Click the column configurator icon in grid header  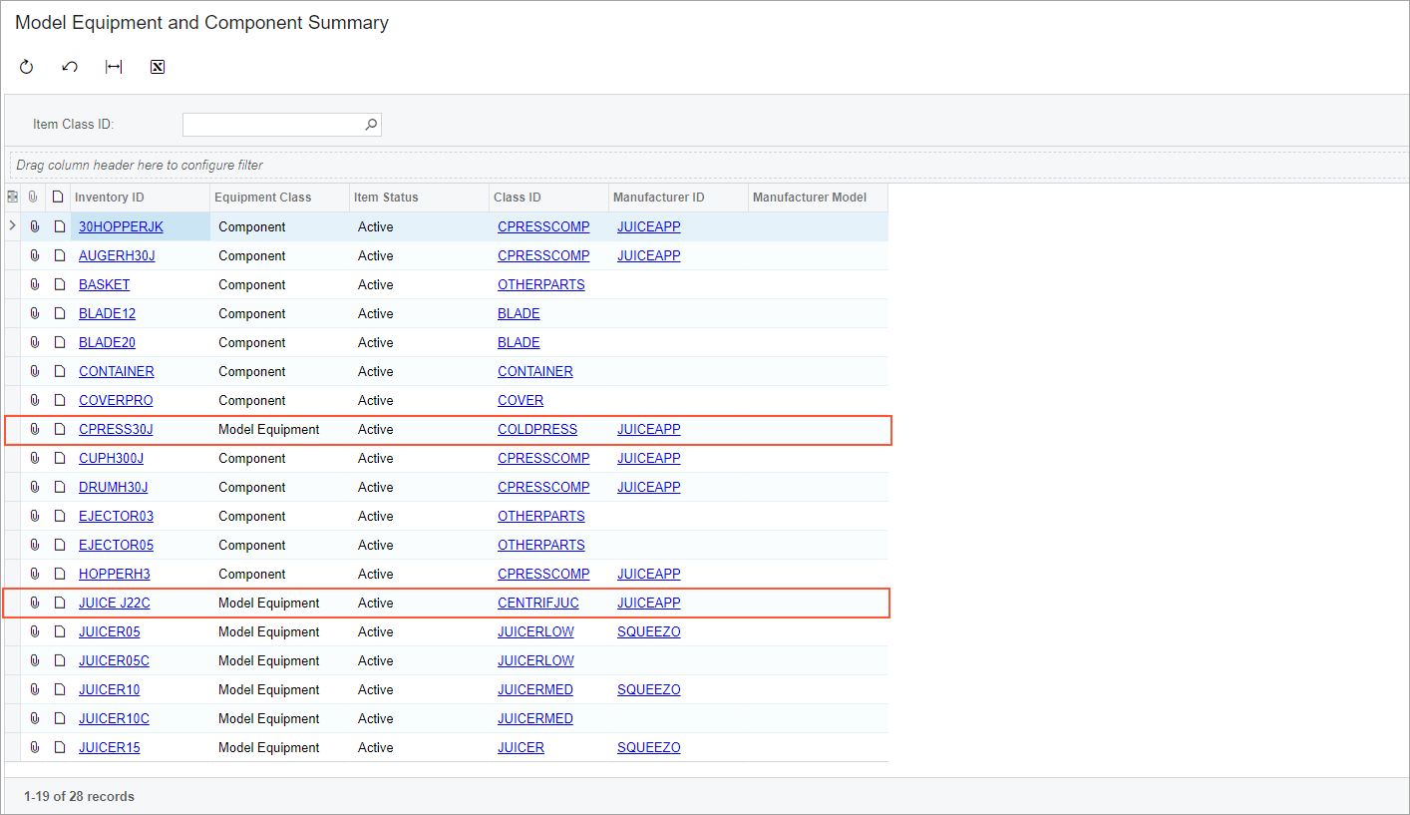coord(13,198)
